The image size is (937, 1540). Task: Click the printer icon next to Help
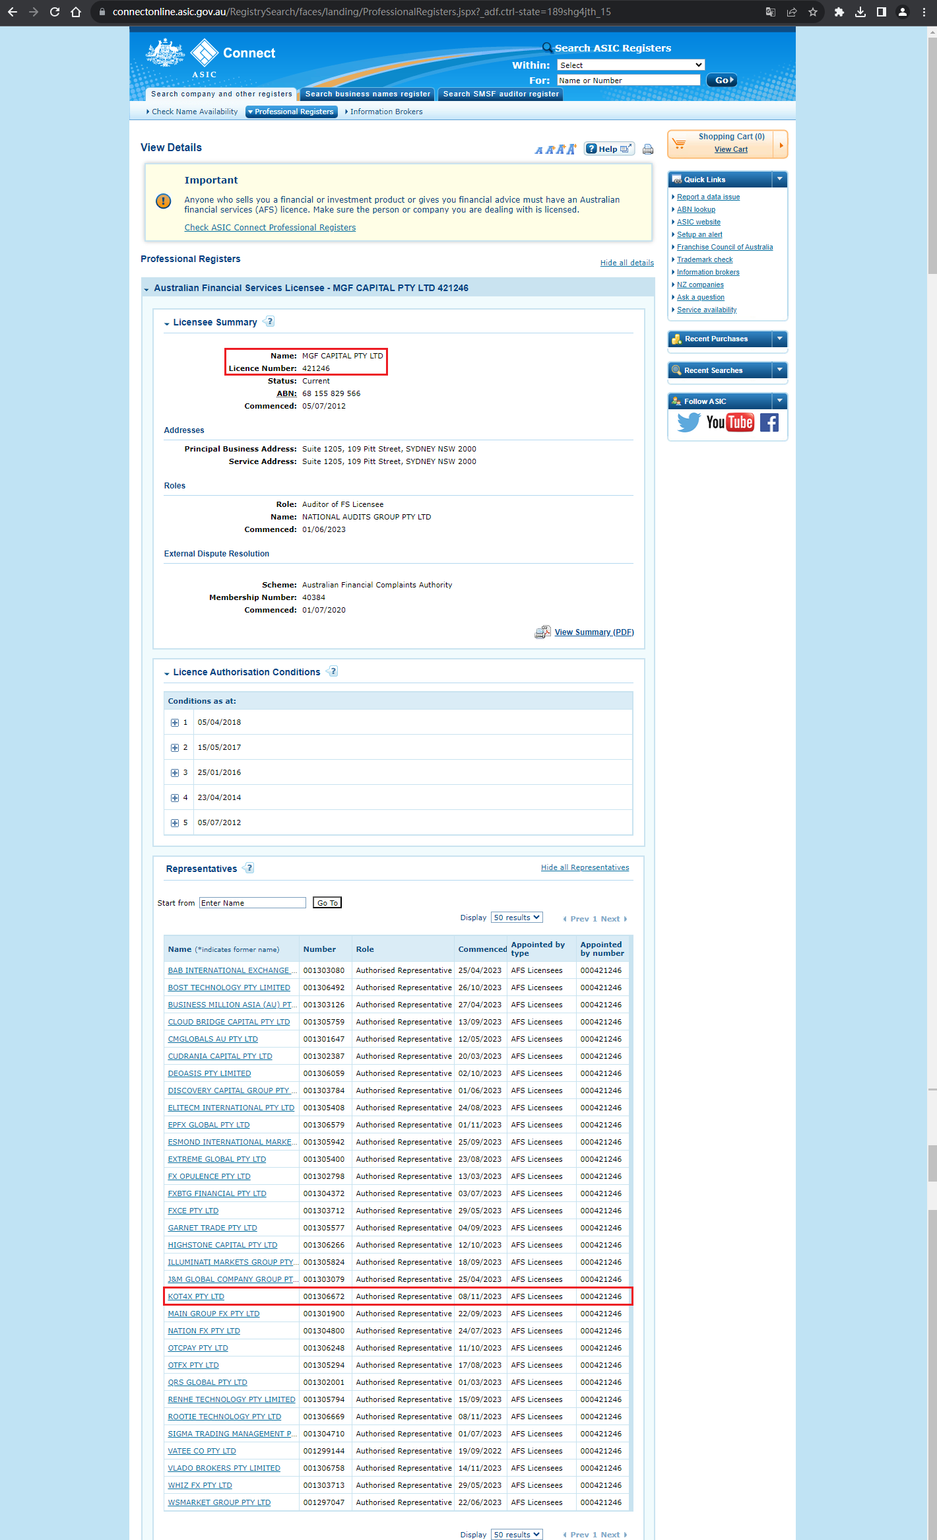(x=648, y=149)
